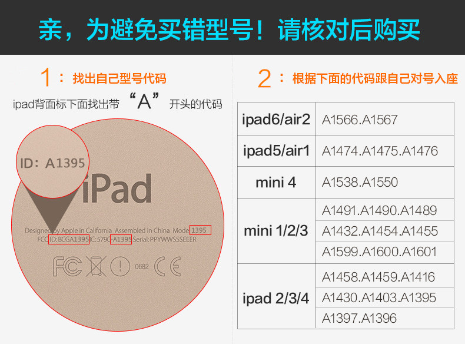Click the orange number 1 step marker

(x=47, y=79)
